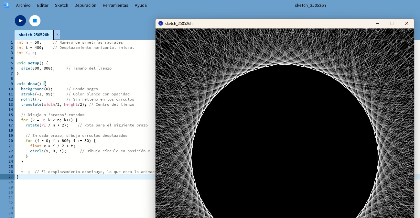Click the 'background(0);' line
Image resolution: width=420 pixels, height=218 pixels.
[37, 89]
